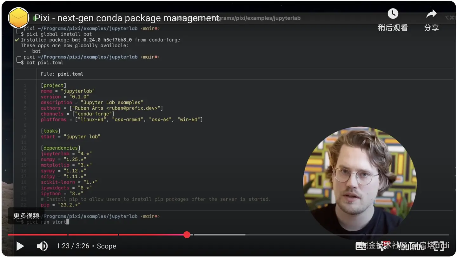This screenshot has width=457, height=257.
Task: Click the Watch later clock icon
Action: (393, 14)
